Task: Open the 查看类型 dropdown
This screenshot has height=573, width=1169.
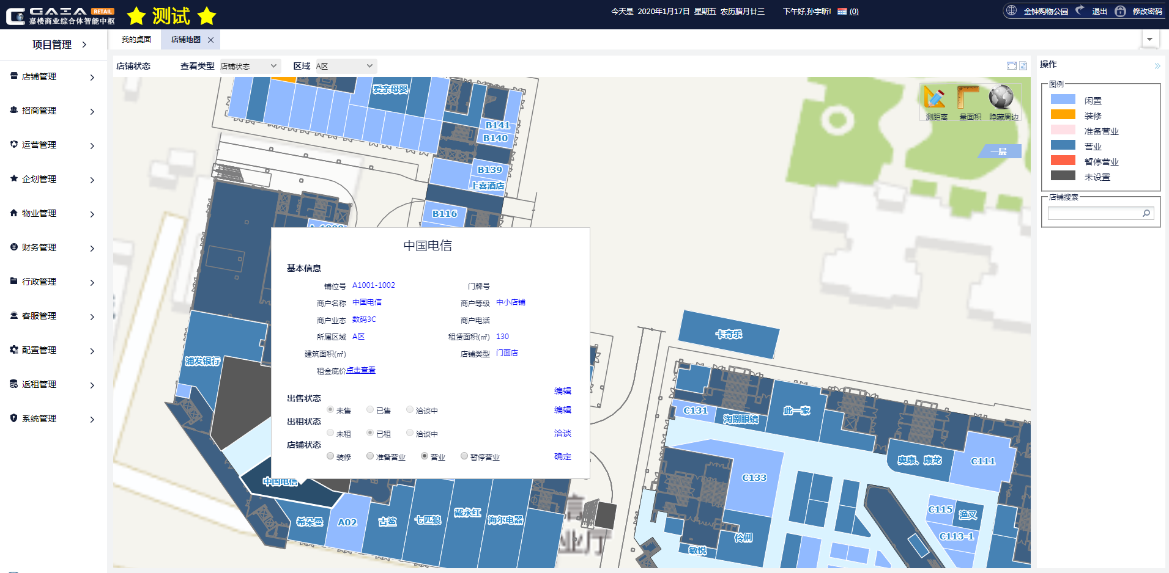Action: pyautogui.click(x=250, y=66)
